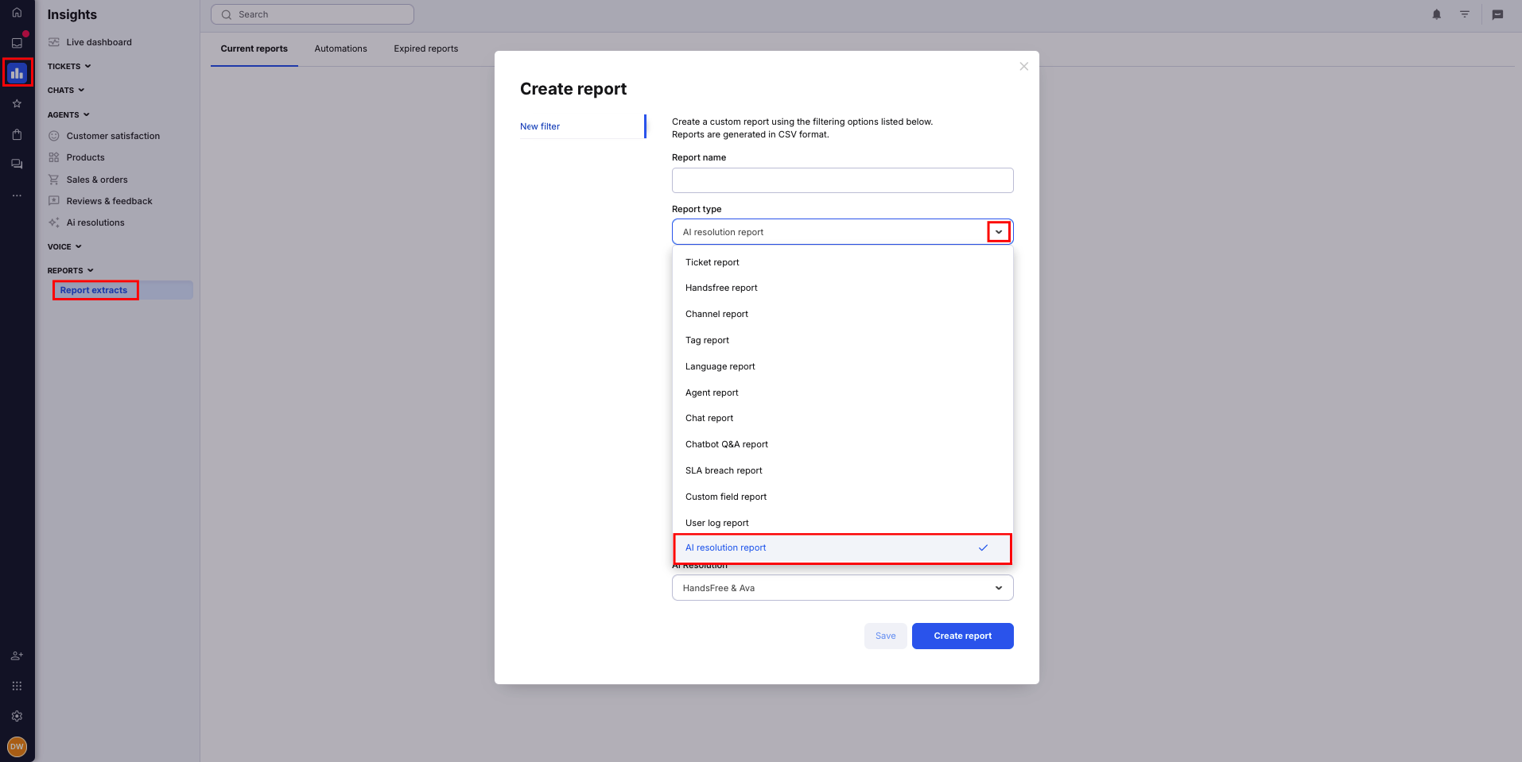Click the Ai resolutions sparkle icon

(54, 222)
